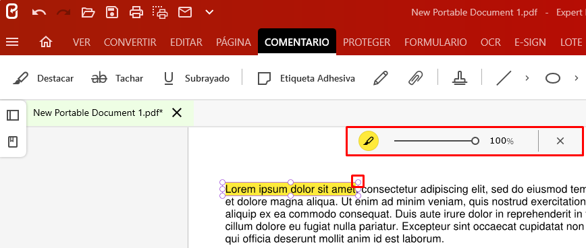Viewport: 586px width, 248px height.
Task: Select the Subrayado underline tool
Action: [x=196, y=78]
